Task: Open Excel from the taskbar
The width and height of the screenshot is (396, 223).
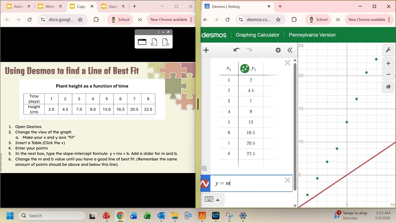Action: pyautogui.click(x=147, y=216)
